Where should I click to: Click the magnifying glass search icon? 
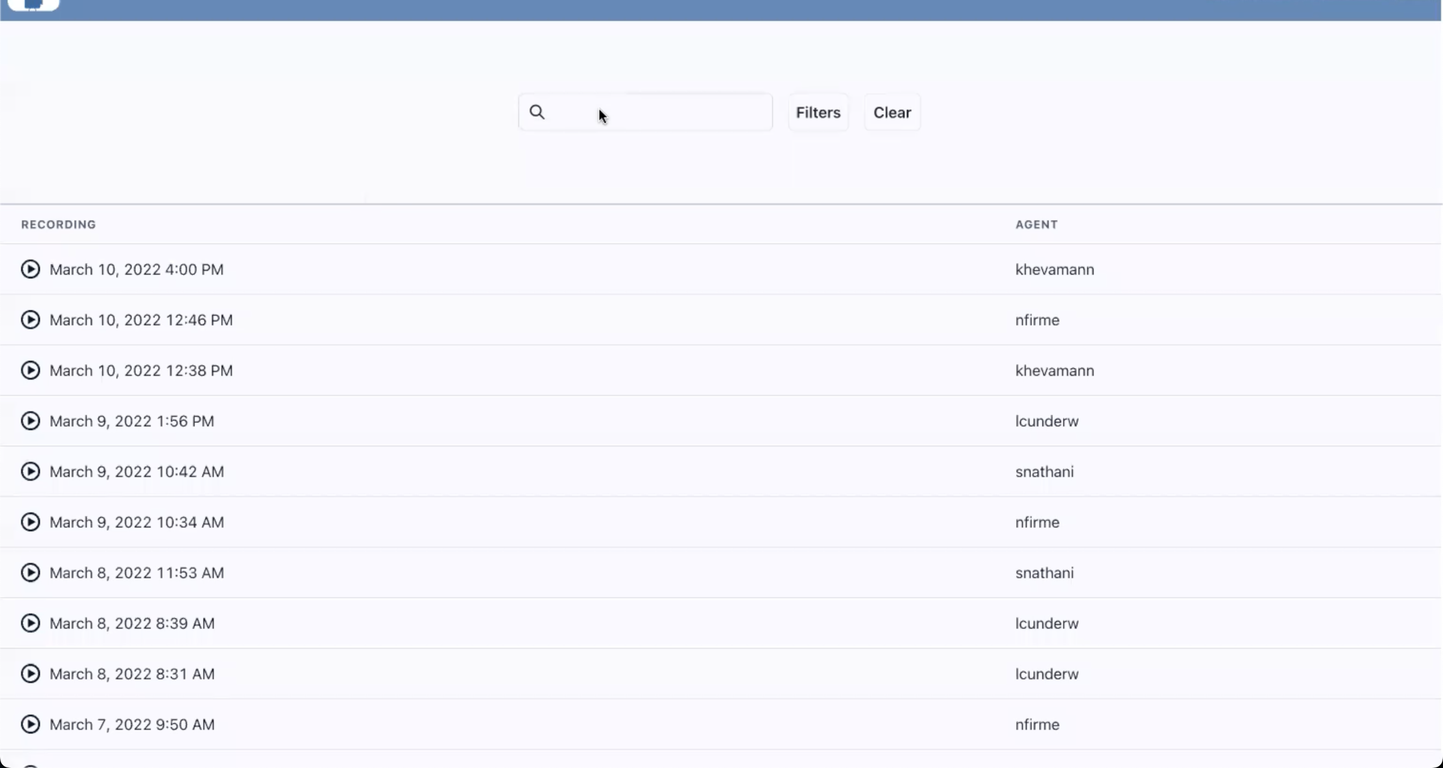click(x=537, y=112)
